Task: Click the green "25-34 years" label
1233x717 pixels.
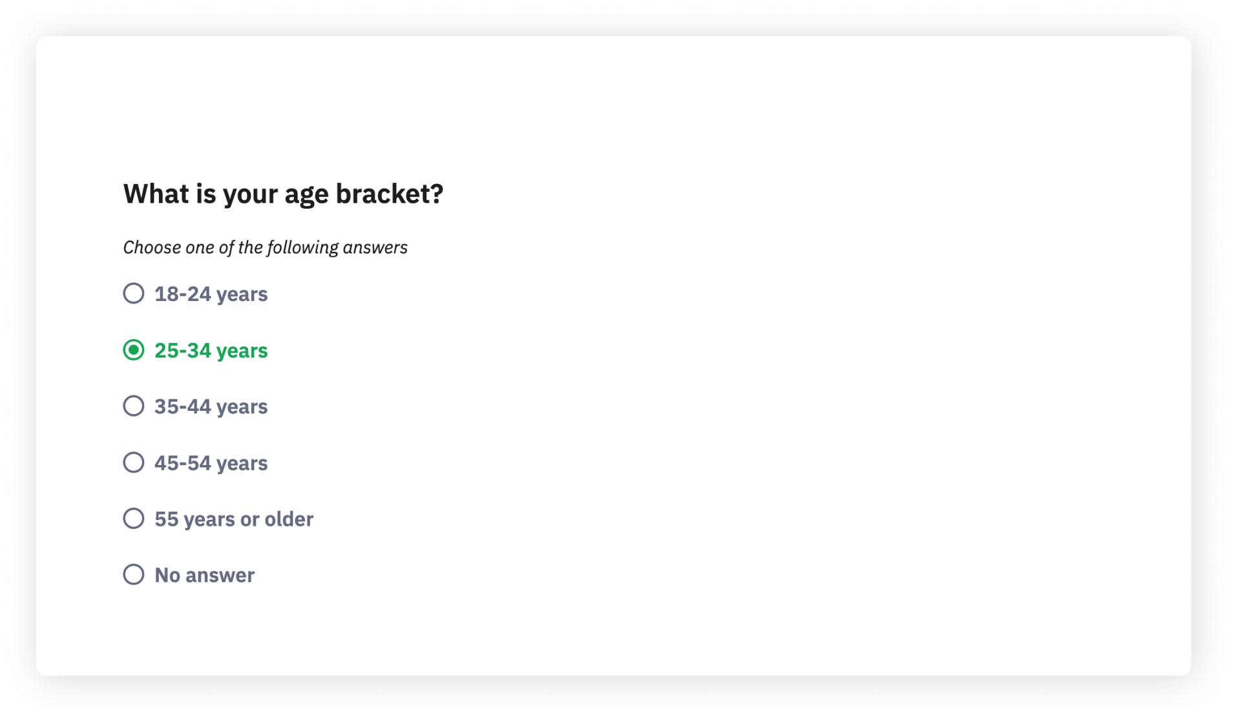Action: point(211,351)
